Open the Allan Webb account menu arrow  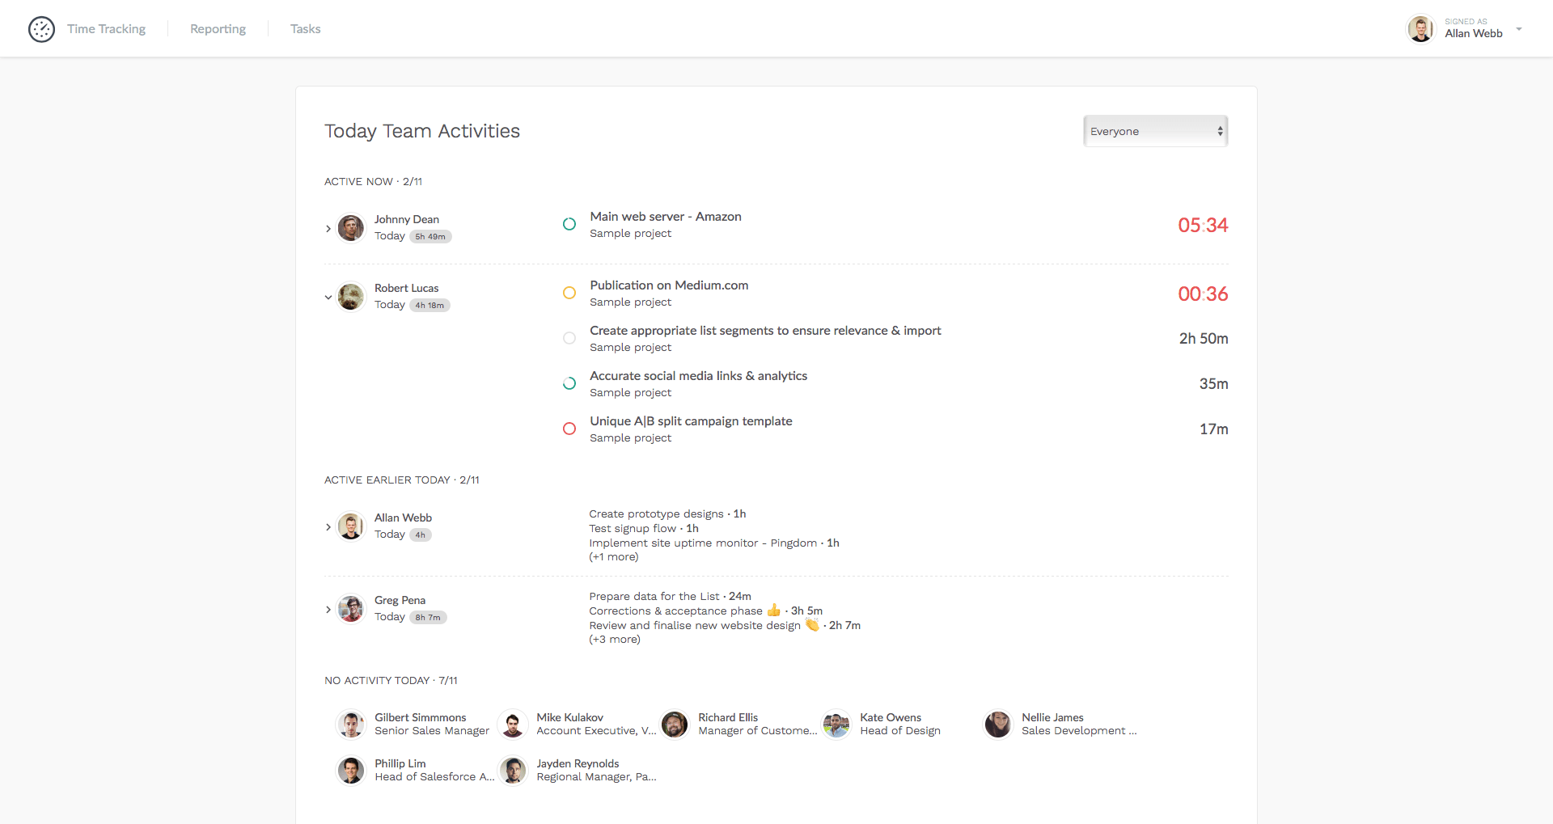tap(1518, 29)
